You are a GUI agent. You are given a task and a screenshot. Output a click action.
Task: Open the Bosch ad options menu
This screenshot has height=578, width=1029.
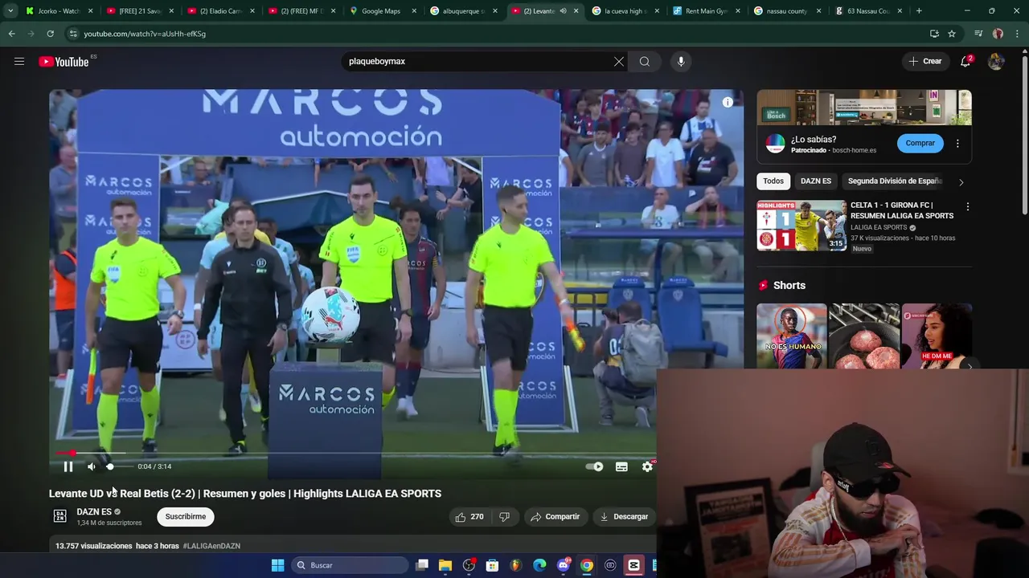click(x=957, y=143)
